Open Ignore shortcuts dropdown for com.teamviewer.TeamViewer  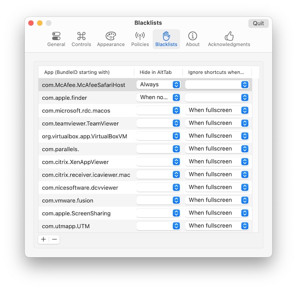pos(217,123)
